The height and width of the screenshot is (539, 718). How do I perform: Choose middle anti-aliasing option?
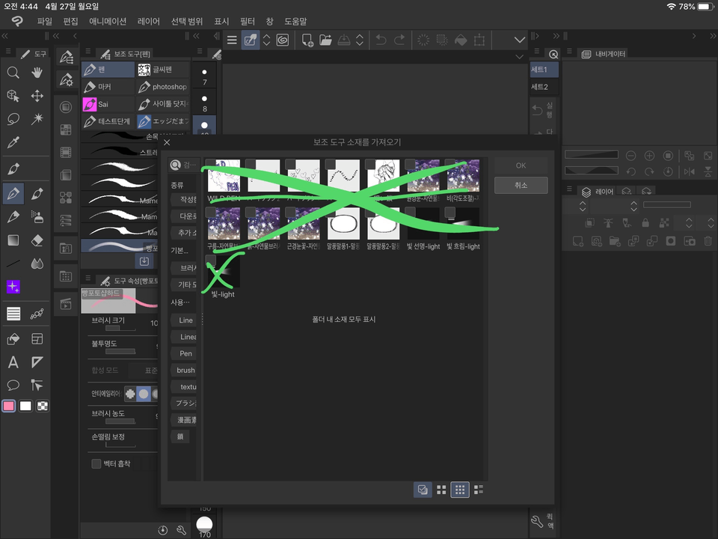pyautogui.click(x=144, y=394)
